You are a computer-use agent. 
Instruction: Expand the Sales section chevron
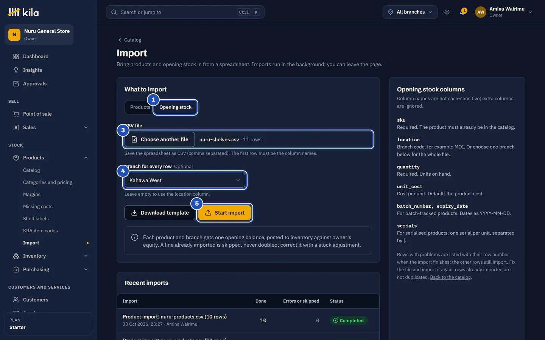[x=86, y=127]
